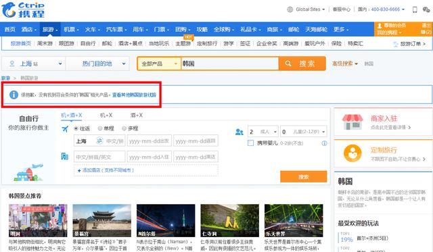
Task: Click the airplane icon in flight row
Action: [x=65, y=129]
